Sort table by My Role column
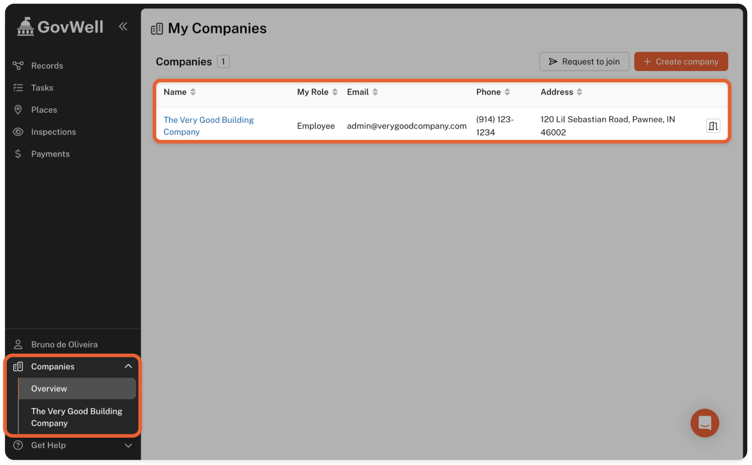This screenshot has height=465, width=752. click(335, 92)
